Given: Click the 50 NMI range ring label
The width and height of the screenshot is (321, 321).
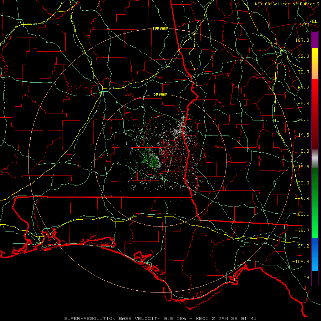Looking at the screenshot, I should (x=160, y=95).
